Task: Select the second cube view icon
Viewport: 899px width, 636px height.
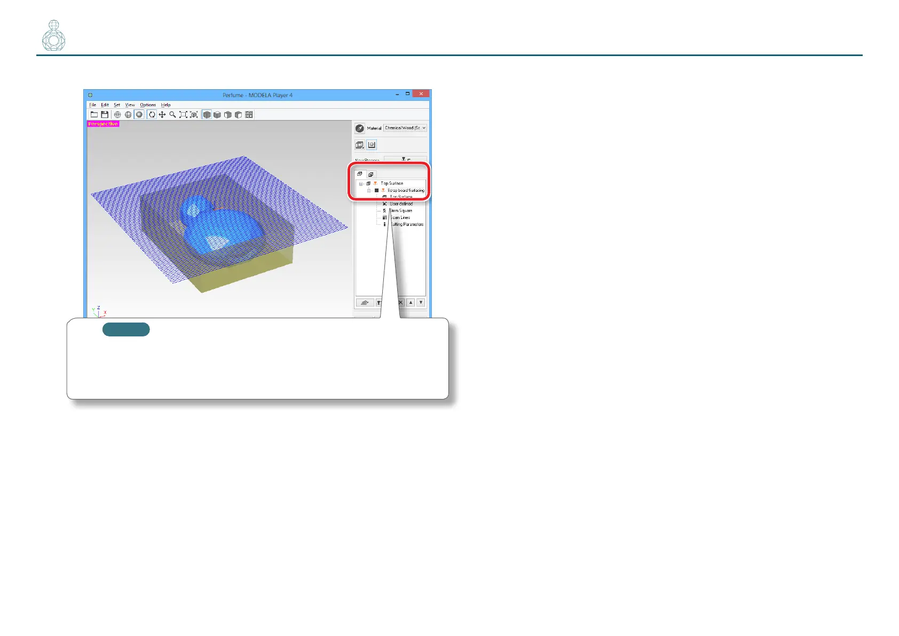Action: point(217,114)
